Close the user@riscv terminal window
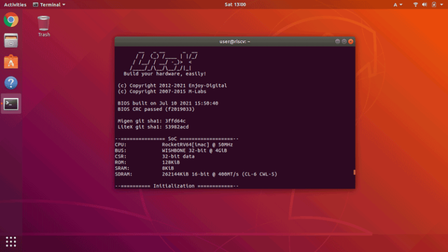The height and width of the screenshot is (252, 448). pos(351,41)
